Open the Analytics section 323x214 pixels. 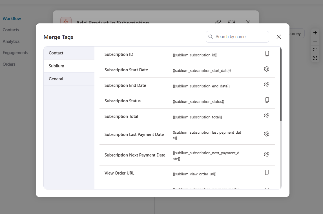(11, 41)
